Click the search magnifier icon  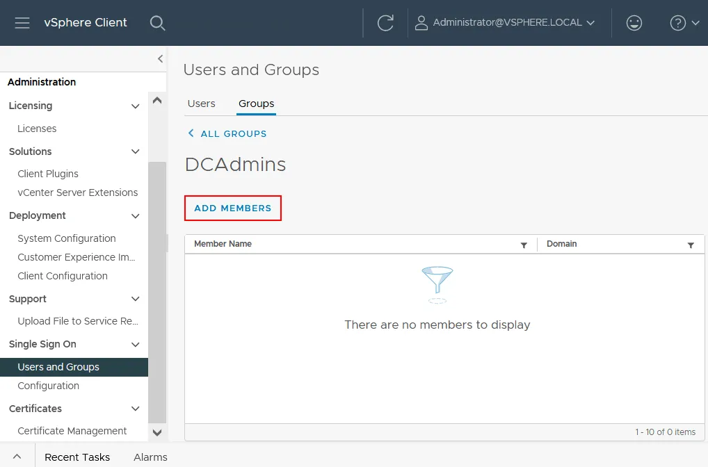tap(158, 23)
